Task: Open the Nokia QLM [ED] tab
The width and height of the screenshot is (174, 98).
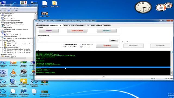Action: click(x=70, y=25)
